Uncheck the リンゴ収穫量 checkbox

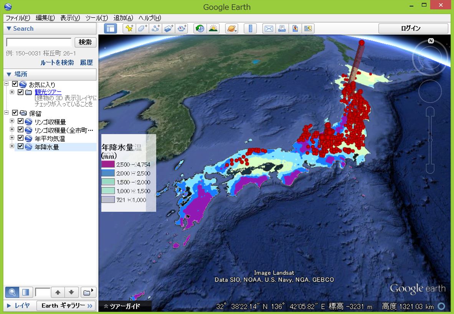point(21,121)
